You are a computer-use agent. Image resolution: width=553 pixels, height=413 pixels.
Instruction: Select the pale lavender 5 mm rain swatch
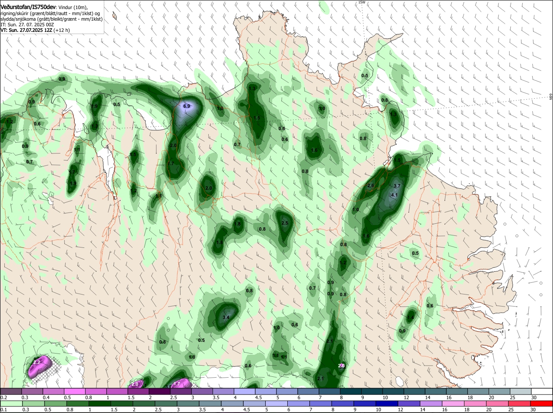(x=277, y=404)
